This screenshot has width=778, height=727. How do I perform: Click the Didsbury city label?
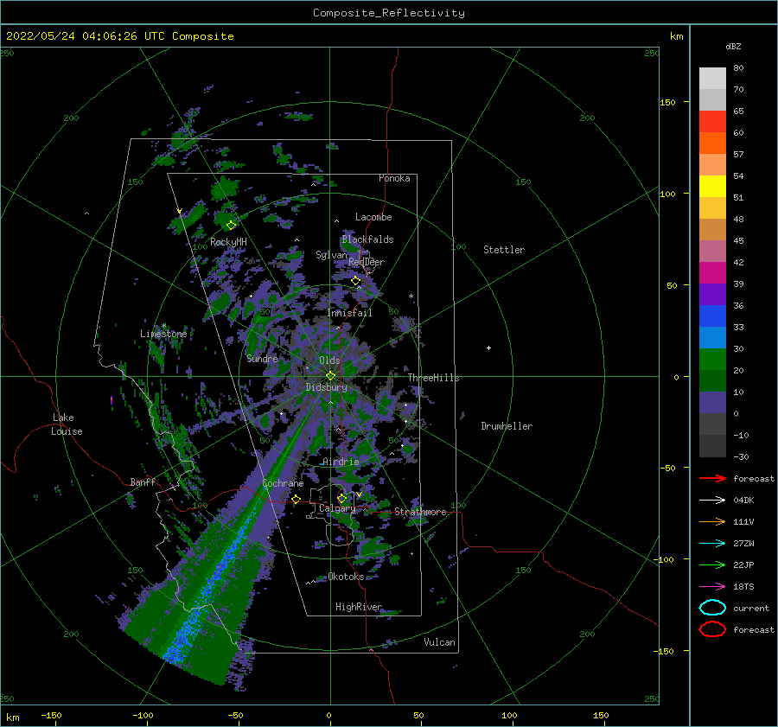327,387
